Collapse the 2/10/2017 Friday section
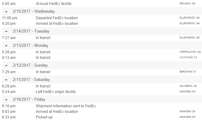 [6, 100]
